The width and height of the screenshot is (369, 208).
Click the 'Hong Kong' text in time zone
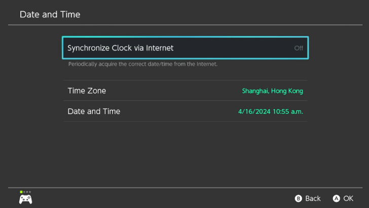click(x=287, y=91)
